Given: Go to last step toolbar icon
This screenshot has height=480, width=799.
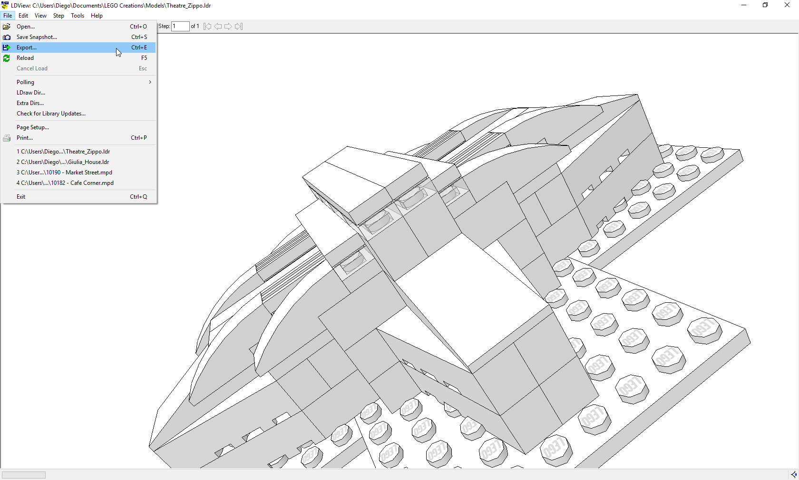Looking at the screenshot, I should tap(239, 26).
